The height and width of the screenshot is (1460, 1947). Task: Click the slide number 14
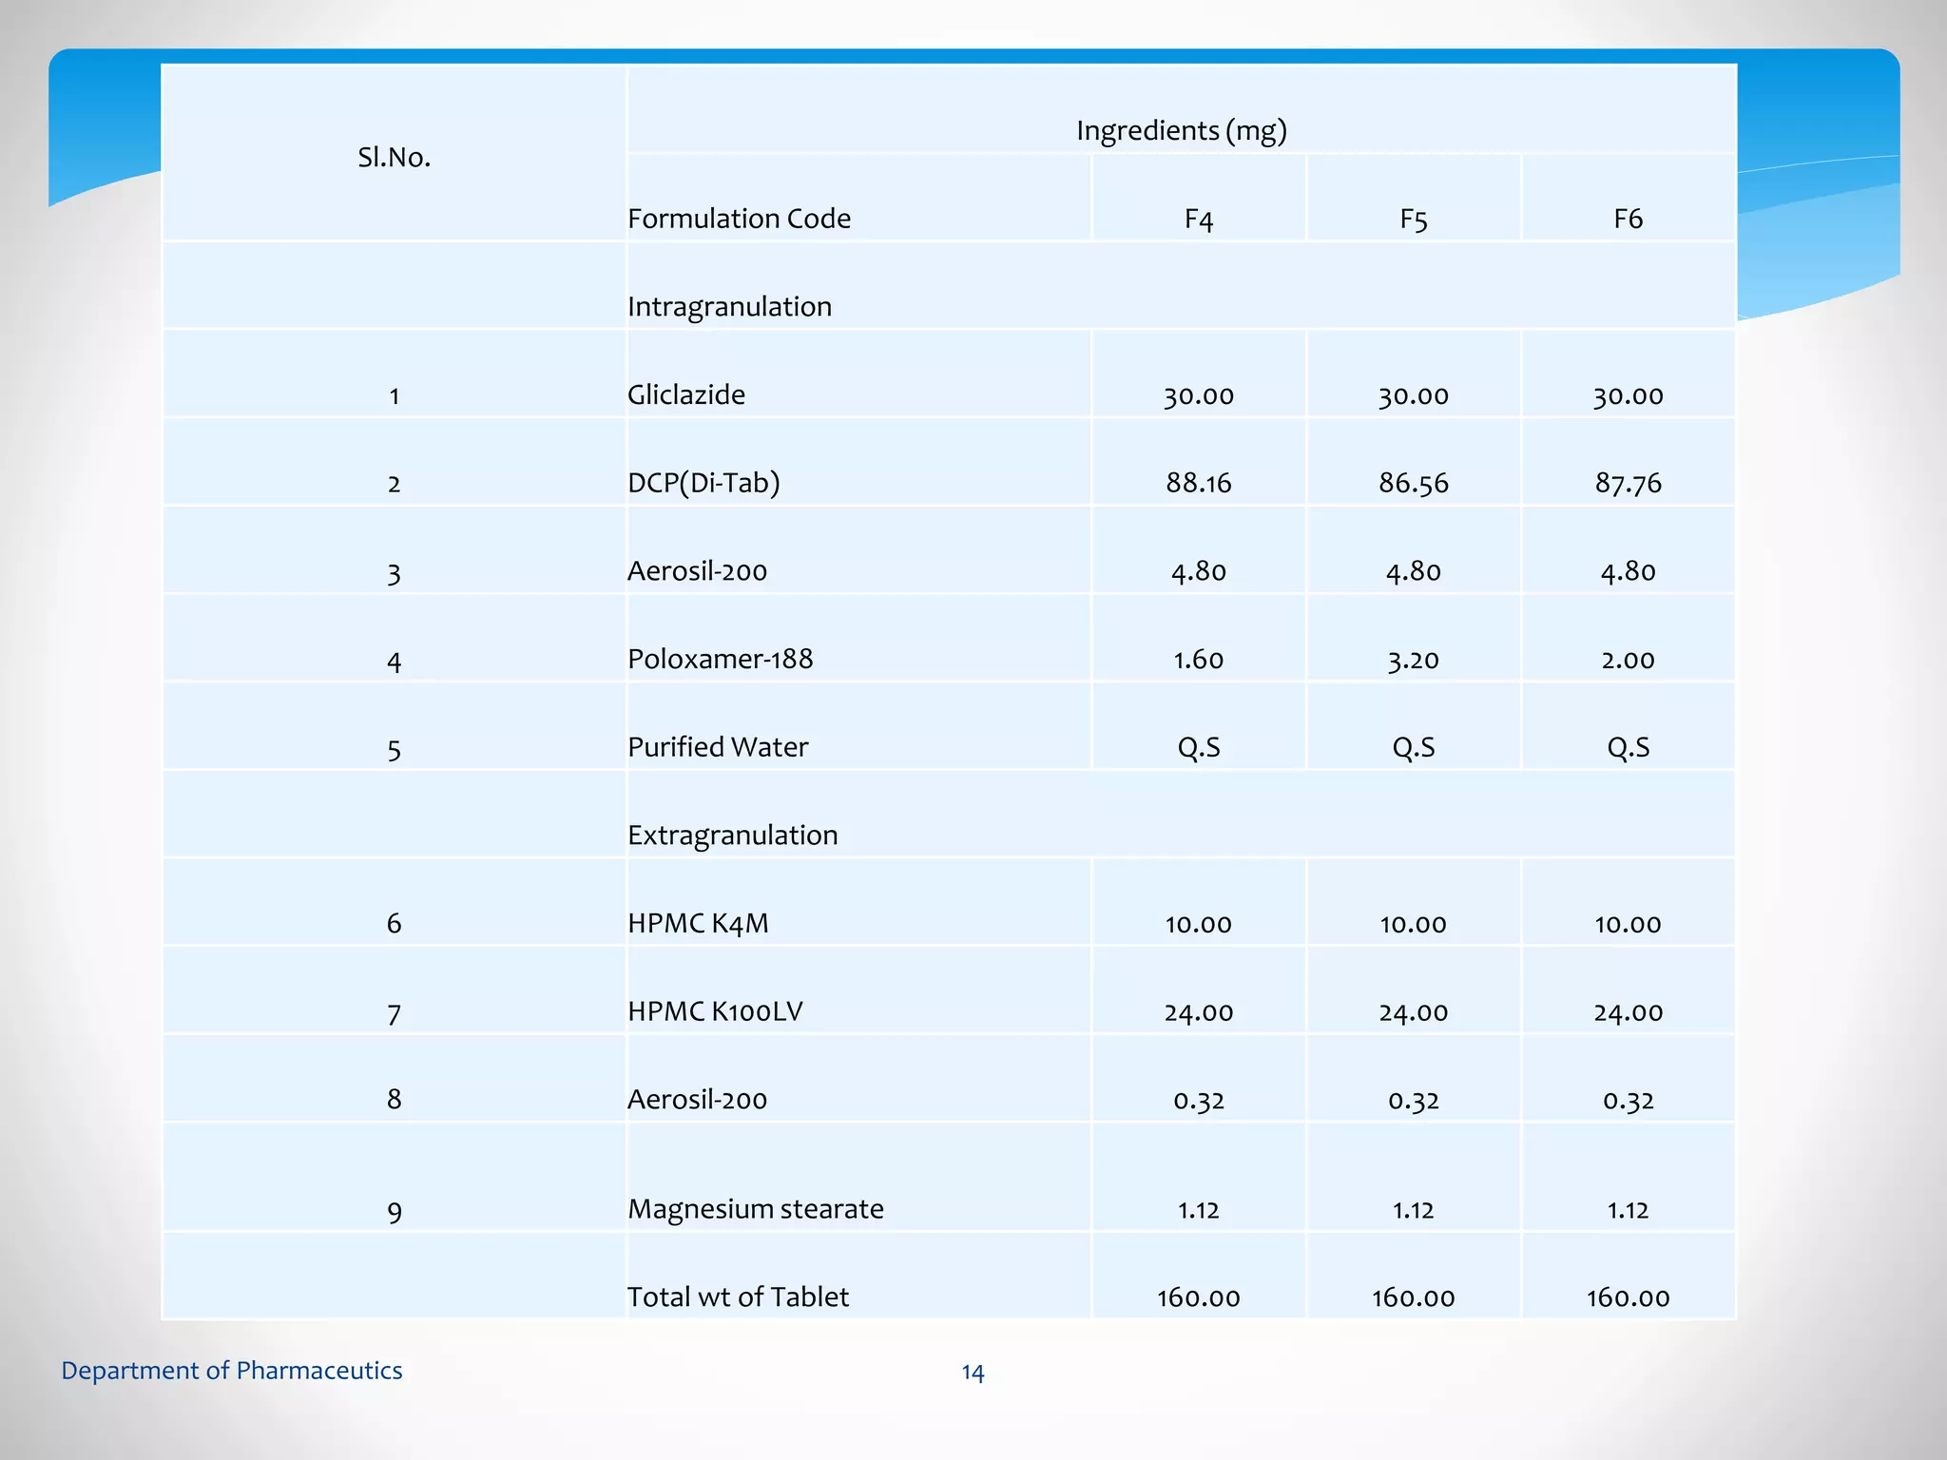[973, 1373]
